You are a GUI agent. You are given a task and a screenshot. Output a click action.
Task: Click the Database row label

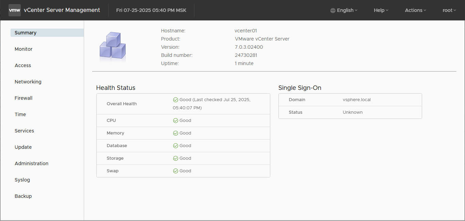117,146
